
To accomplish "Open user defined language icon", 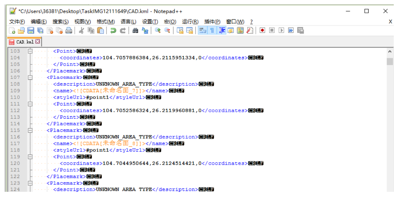I will 231,30.
